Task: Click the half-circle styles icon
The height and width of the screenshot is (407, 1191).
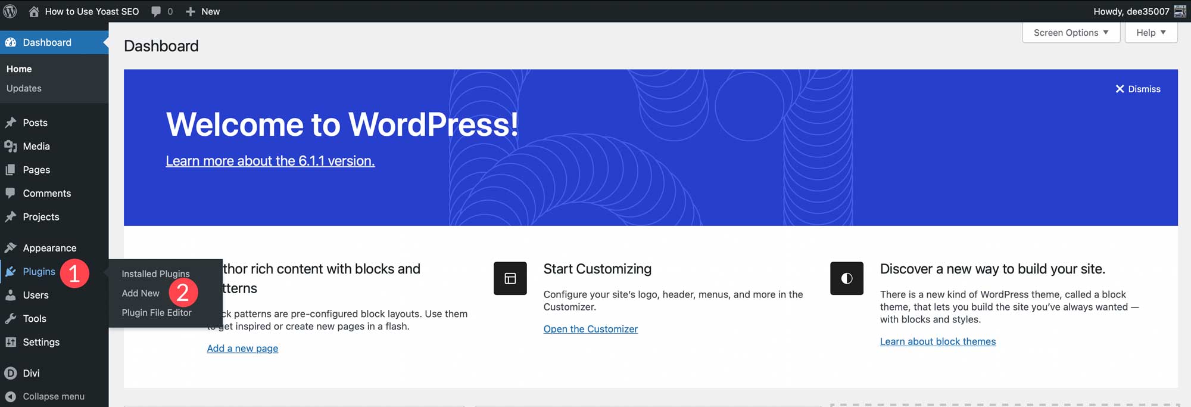Action: point(847,278)
